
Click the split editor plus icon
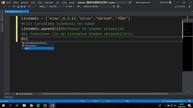(188, 17)
